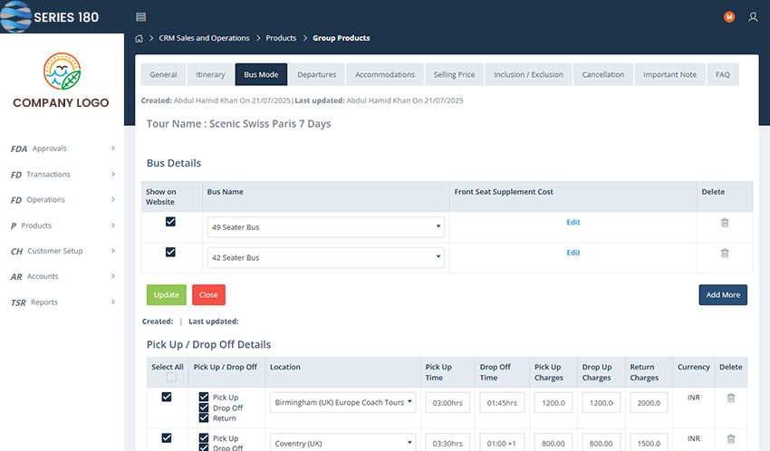770x451 pixels.
Task: Uncheck Return option for Birmingham row
Action: pos(204,418)
